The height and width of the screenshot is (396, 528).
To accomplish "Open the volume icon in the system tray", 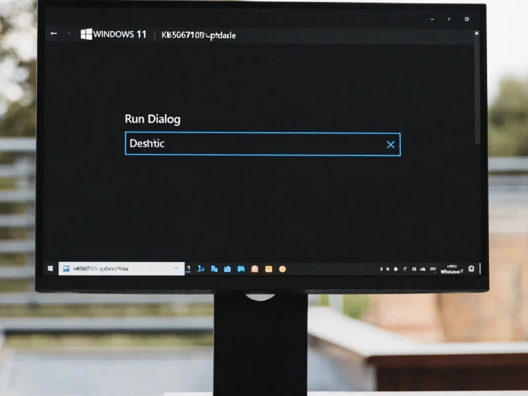I will click(423, 267).
